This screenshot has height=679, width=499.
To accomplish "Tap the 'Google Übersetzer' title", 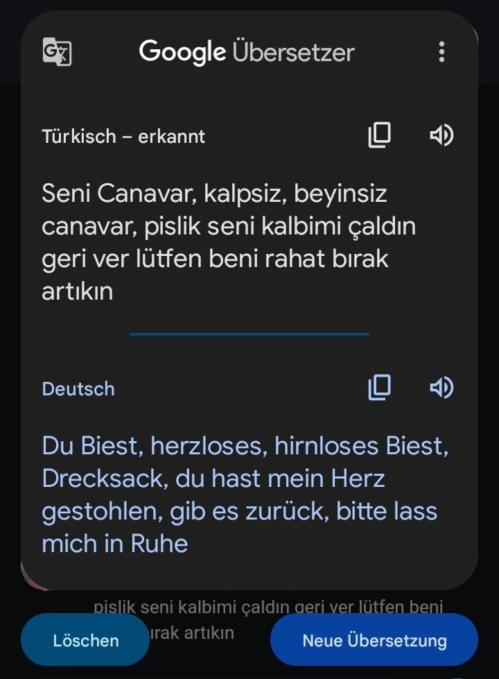I will coord(247,52).
